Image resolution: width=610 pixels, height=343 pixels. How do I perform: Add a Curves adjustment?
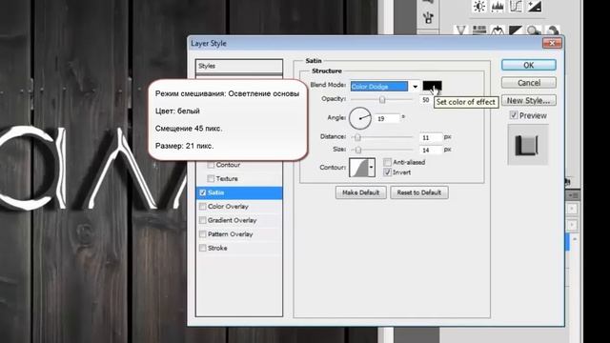tap(516, 7)
